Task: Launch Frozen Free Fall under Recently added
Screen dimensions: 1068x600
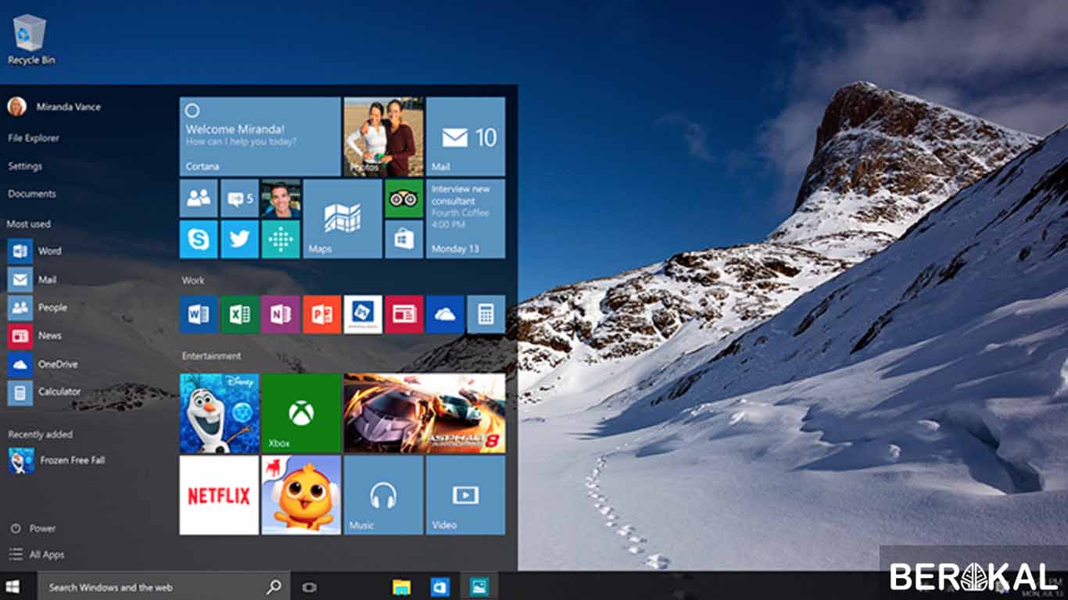Action: point(56,460)
